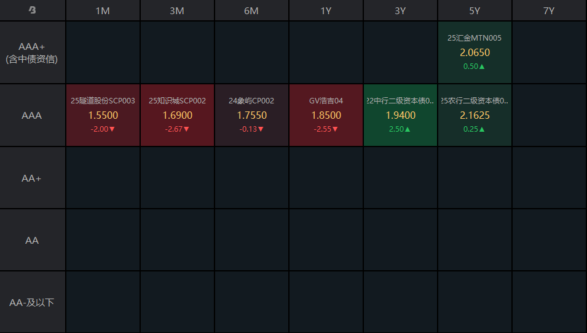Viewport: 587px width, 333px height.
Task: Click the green up arrow beside 2.50
Action: tap(408, 129)
